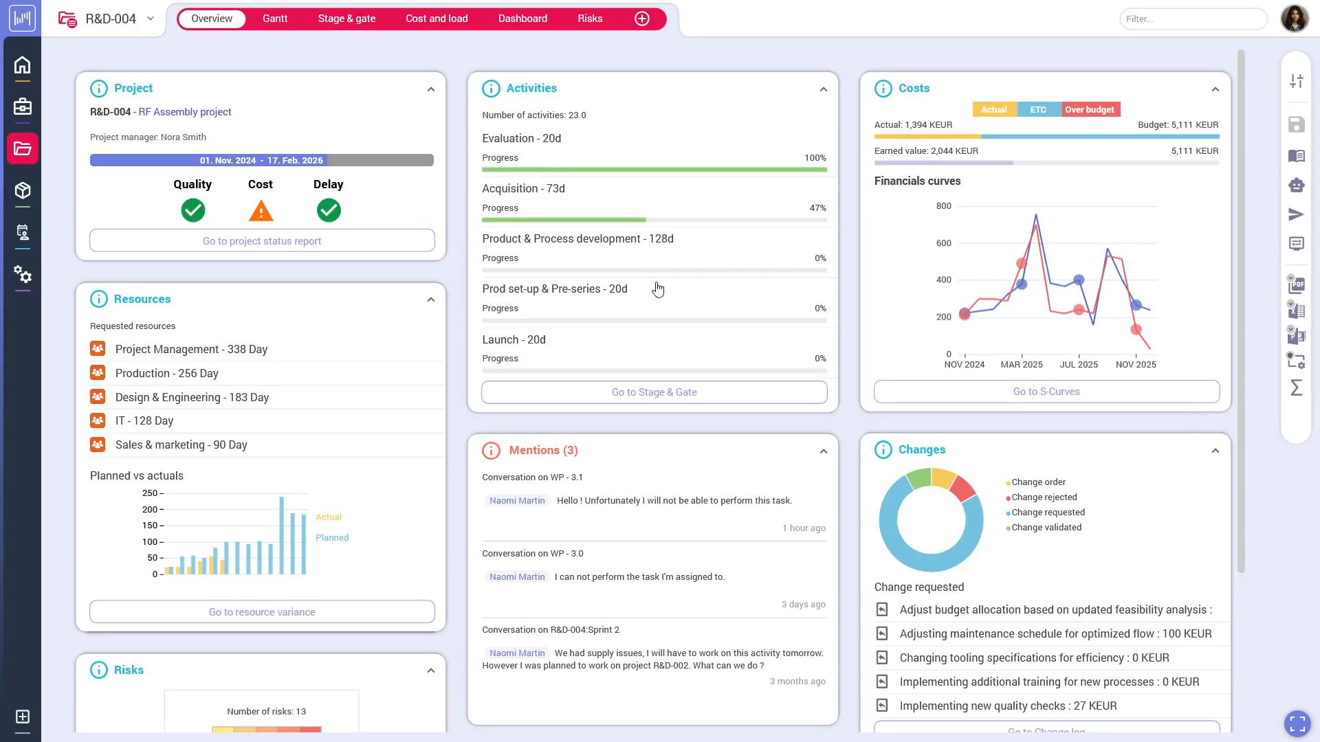The image size is (1320, 742).
Task: Switch to the Gantt tab
Action: click(275, 19)
